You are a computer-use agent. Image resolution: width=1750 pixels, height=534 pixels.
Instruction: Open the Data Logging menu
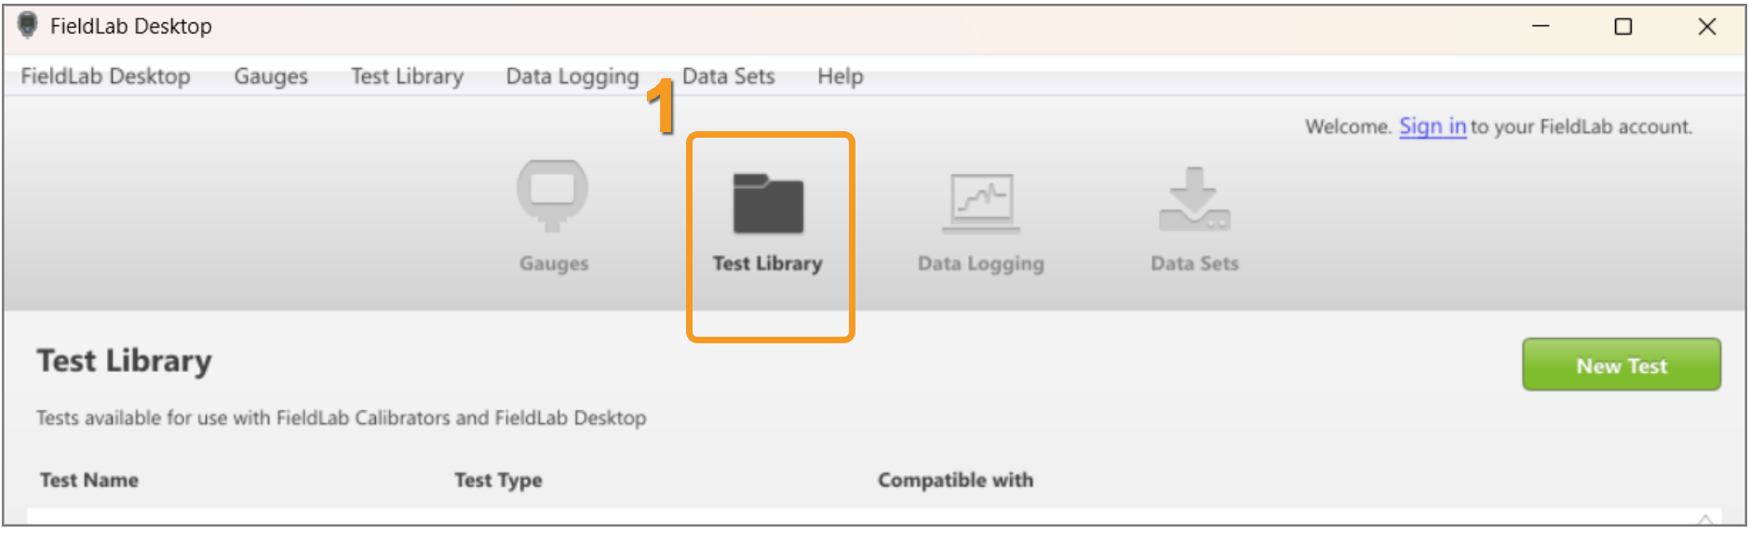tap(572, 76)
